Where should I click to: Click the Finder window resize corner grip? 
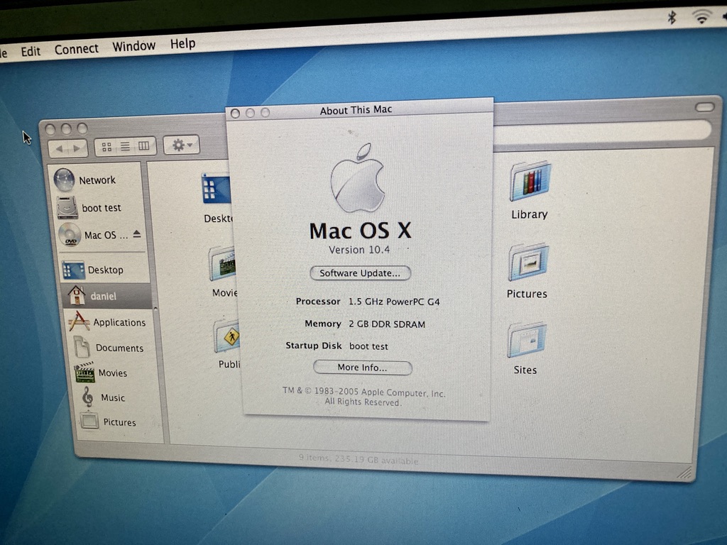pyautogui.click(x=684, y=473)
